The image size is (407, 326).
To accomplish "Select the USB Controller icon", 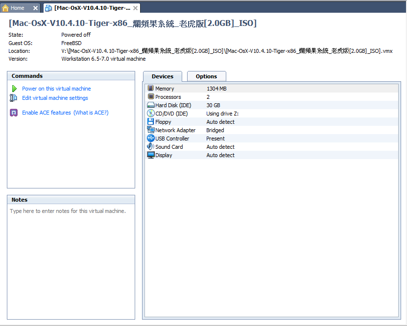I will (x=150, y=138).
